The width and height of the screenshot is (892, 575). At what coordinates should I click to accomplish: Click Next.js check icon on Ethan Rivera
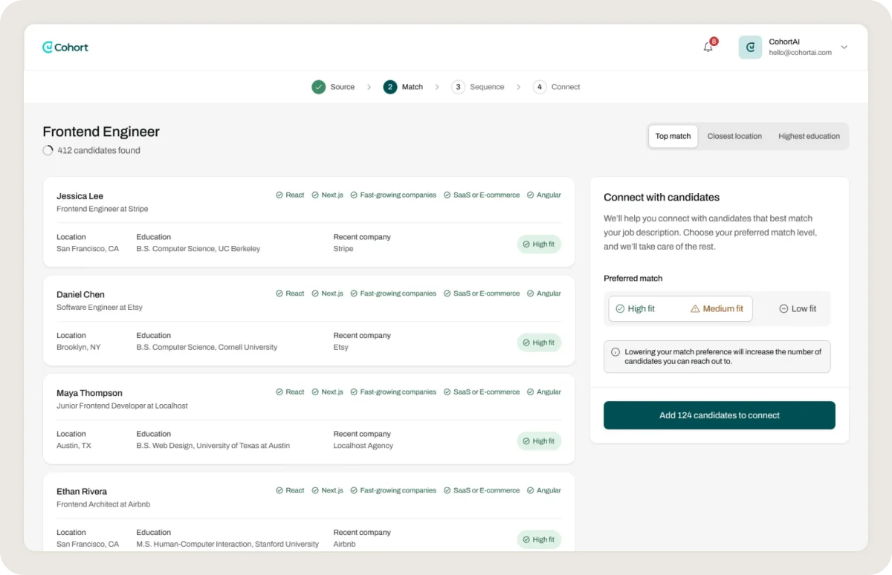pos(315,490)
